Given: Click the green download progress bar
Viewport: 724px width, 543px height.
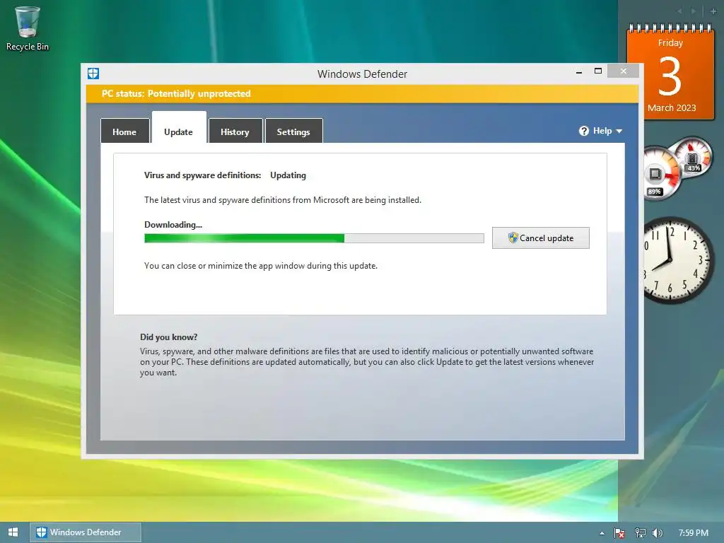Looking at the screenshot, I should [x=314, y=238].
